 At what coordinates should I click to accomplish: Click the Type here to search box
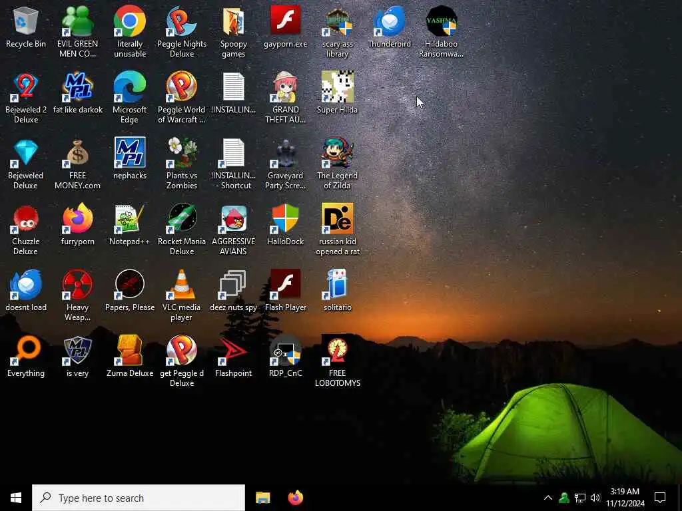click(x=139, y=498)
